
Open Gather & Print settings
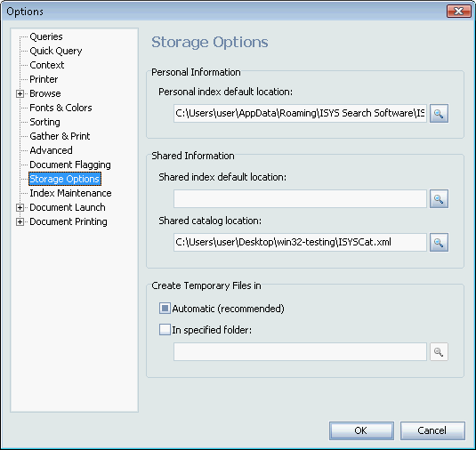click(x=60, y=136)
